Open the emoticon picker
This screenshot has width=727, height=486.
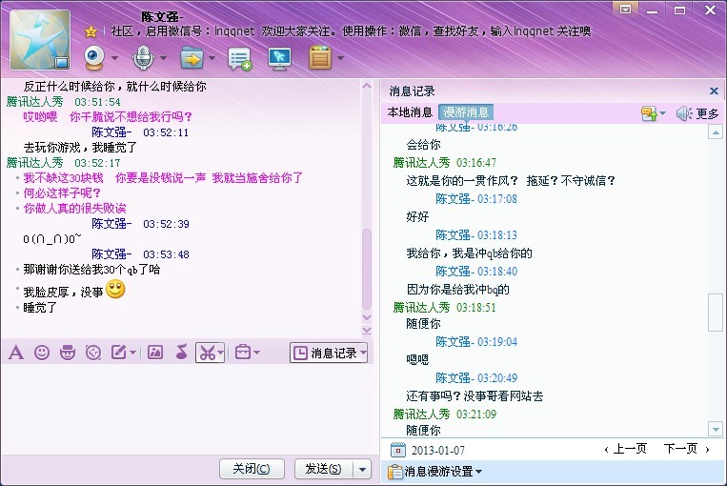coord(42,353)
